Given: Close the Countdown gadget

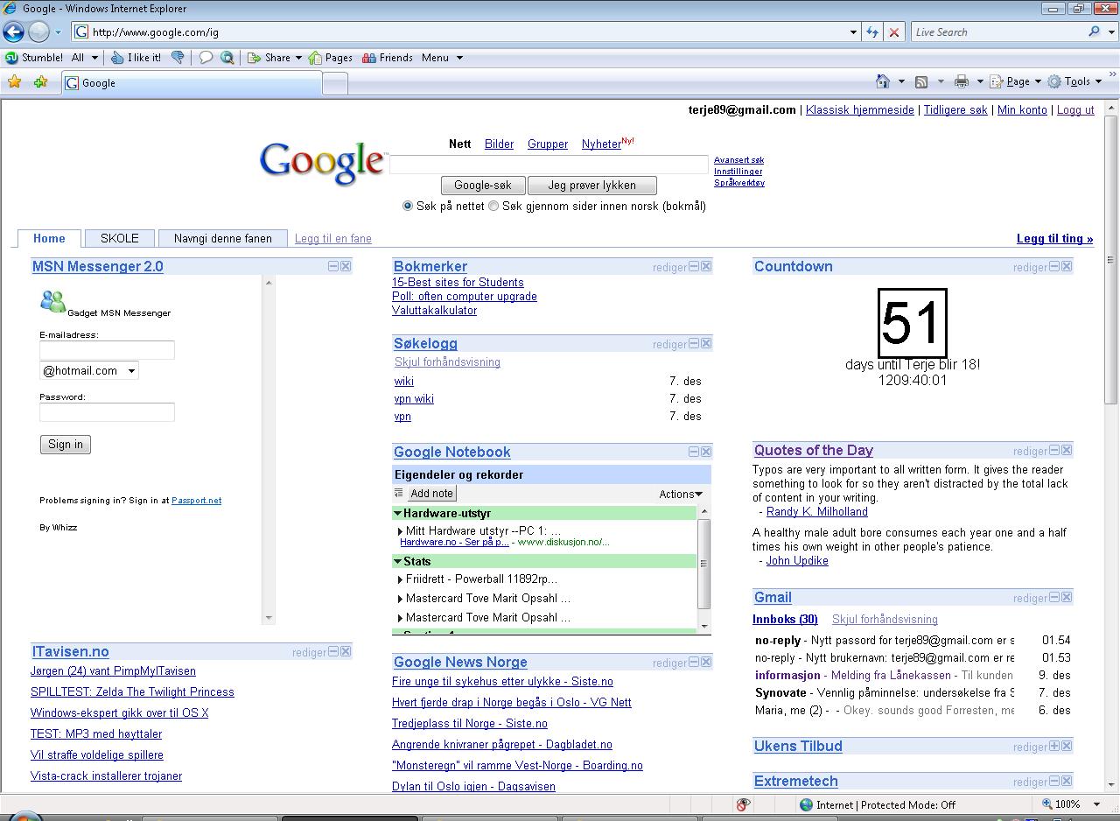Looking at the screenshot, I should (1067, 266).
